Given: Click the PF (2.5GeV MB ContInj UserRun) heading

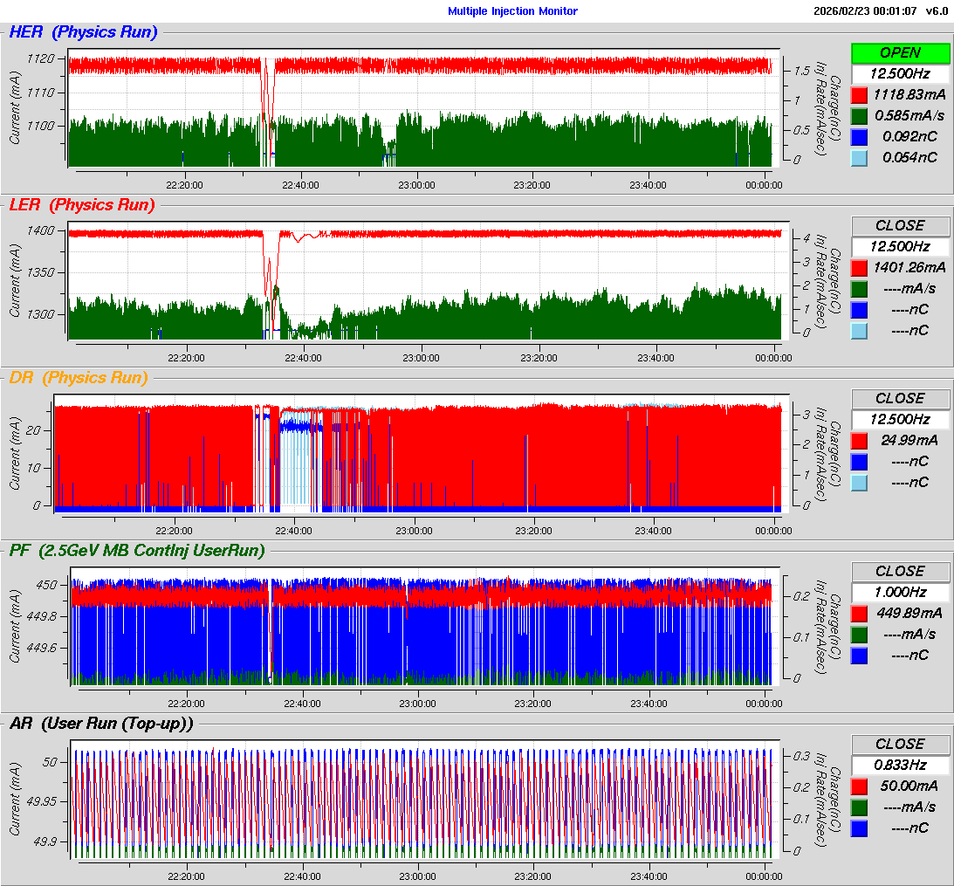Looking at the screenshot, I should pyautogui.click(x=137, y=550).
